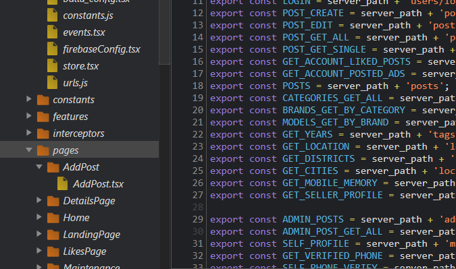Screen dimensions: 456x269
Task: Click the GET_ACCOUNT_POSTED_ADS constant name
Action: [343, 74]
